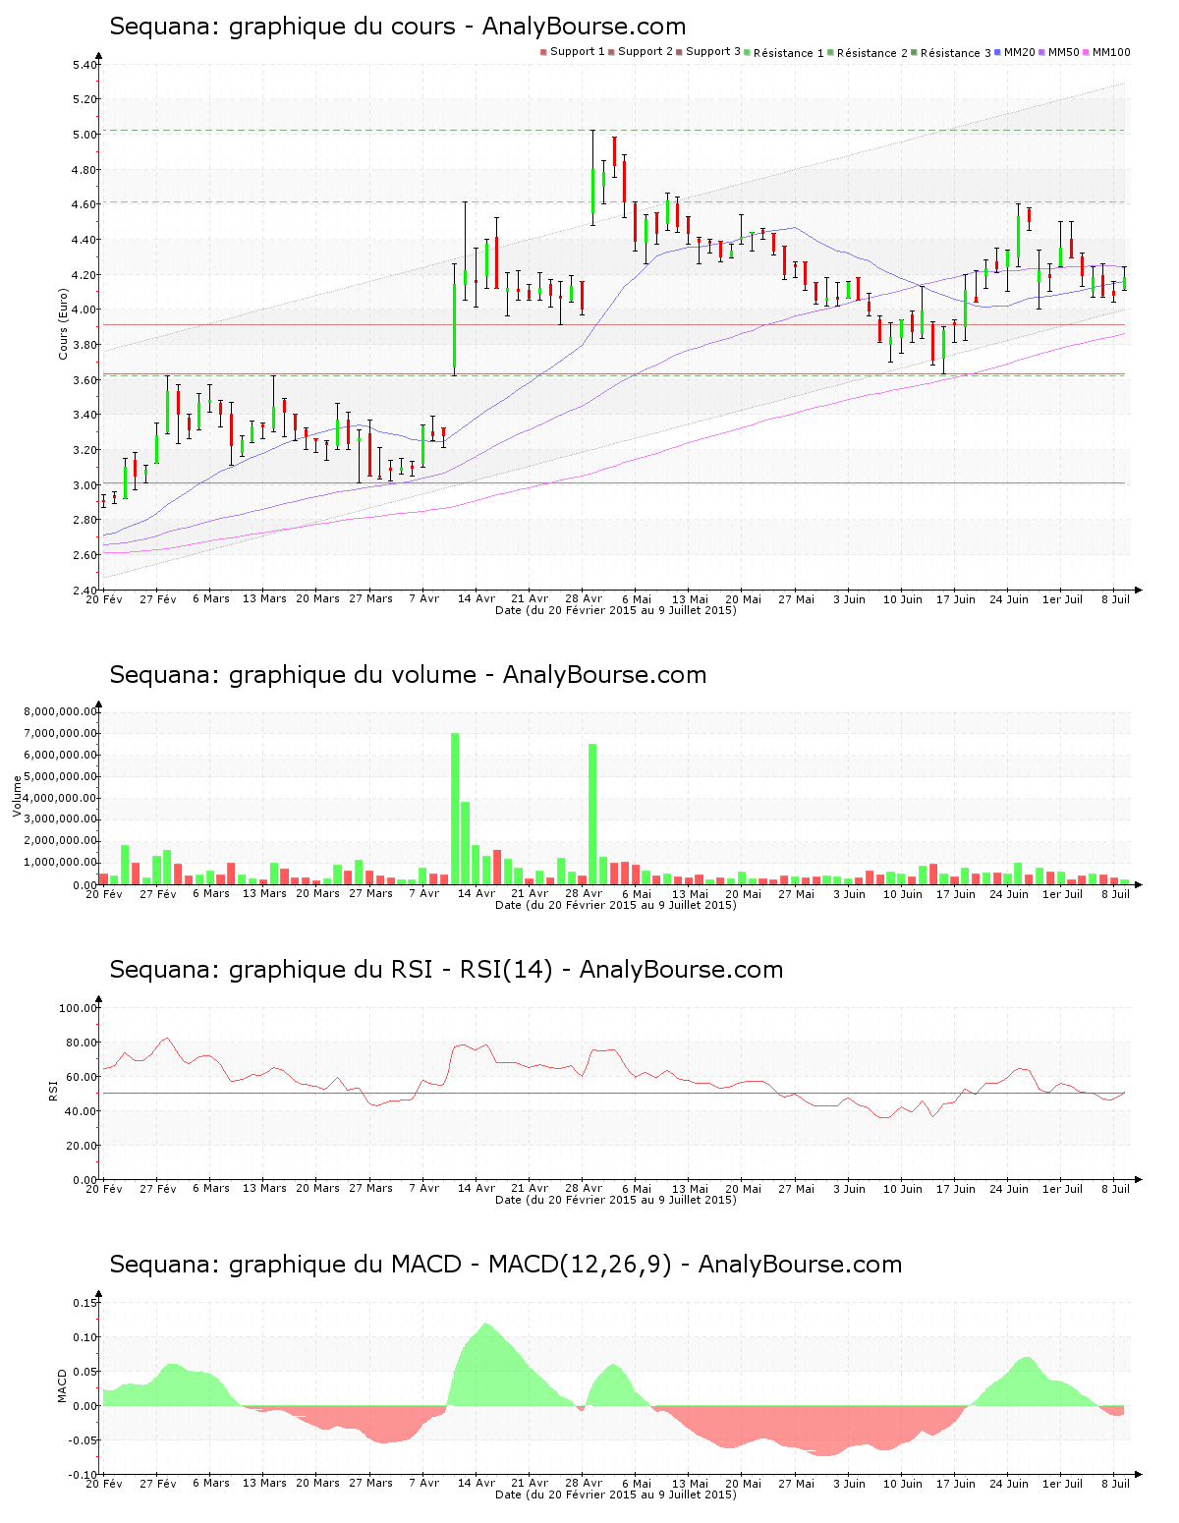The width and height of the screenshot is (1179, 1523).
Task: Click the MACD(12,26,9) chart title
Action: [506, 1265]
